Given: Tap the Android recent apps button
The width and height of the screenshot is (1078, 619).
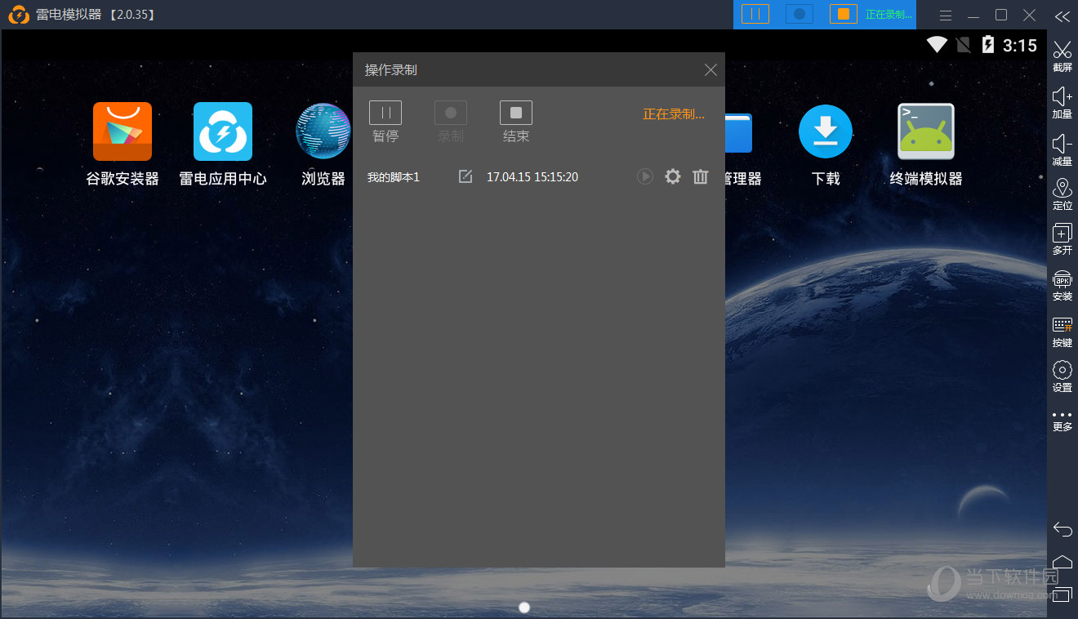Looking at the screenshot, I should pos(1062,594).
